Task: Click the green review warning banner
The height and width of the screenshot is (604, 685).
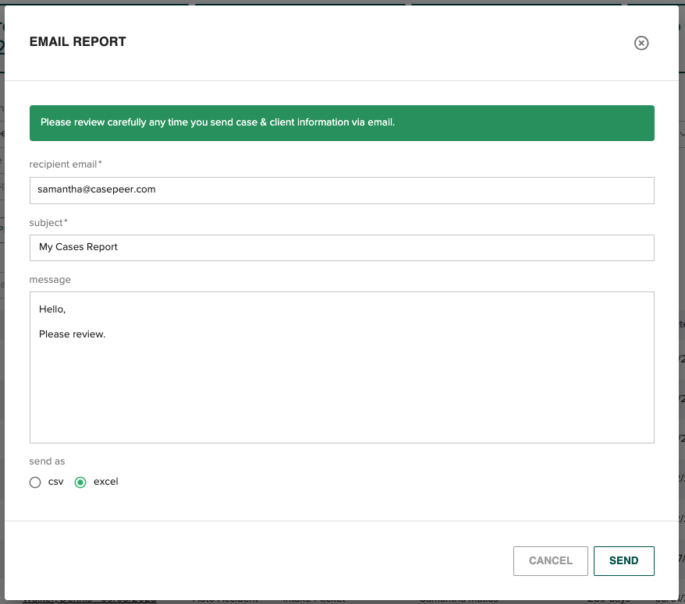Action: click(x=342, y=123)
